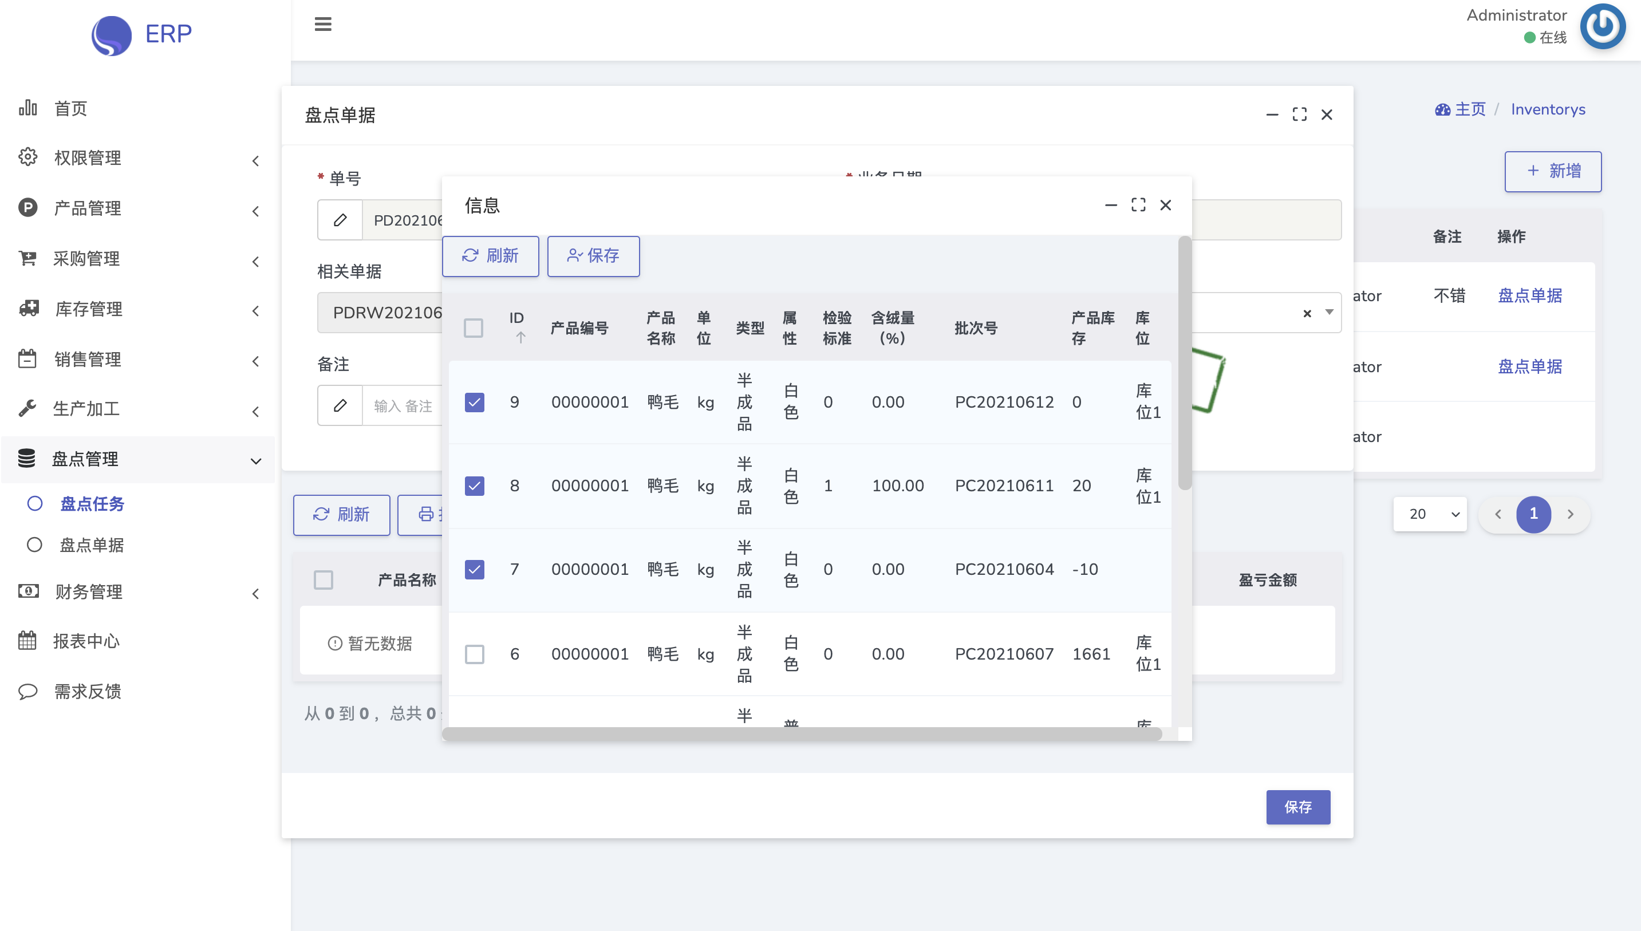Viewport: 1641px width, 931px height.
Task: Click the fullscreen icon of 信息 dialog
Action: (x=1138, y=205)
